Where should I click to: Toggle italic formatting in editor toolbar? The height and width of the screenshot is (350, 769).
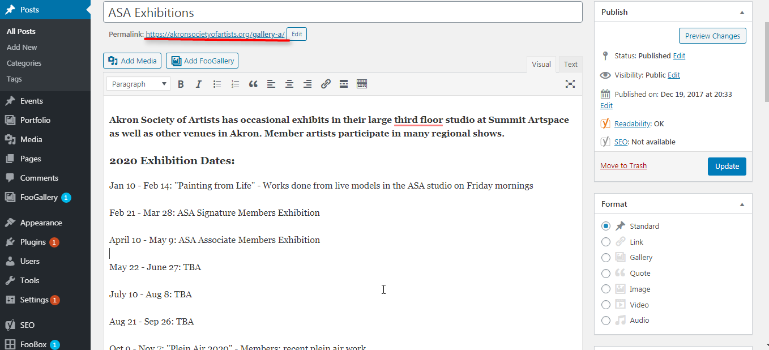point(198,84)
